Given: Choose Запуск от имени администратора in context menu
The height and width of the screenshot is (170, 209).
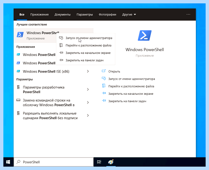Looking at the screenshot, I should pos(86,38).
